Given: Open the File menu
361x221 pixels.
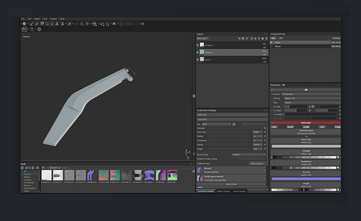Looking at the screenshot, I should tap(23, 19).
